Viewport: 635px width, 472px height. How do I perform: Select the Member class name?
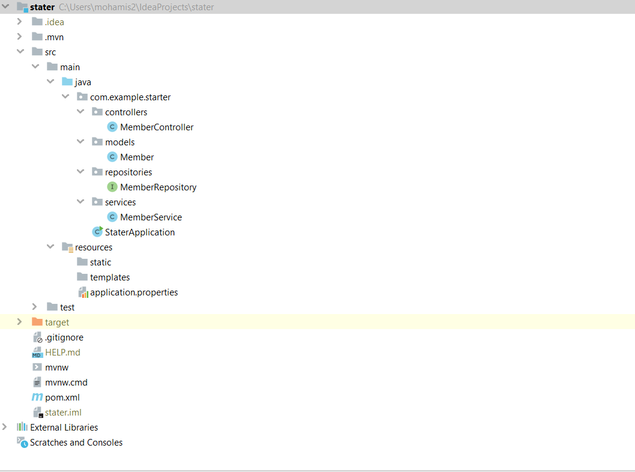[137, 157]
